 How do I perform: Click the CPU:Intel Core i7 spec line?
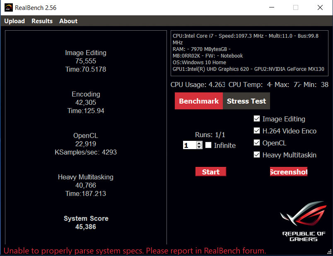(x=246, y=39)
